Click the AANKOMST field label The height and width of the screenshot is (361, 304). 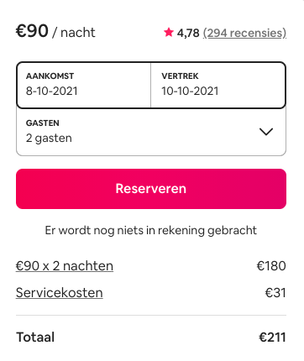click(50, 76)
